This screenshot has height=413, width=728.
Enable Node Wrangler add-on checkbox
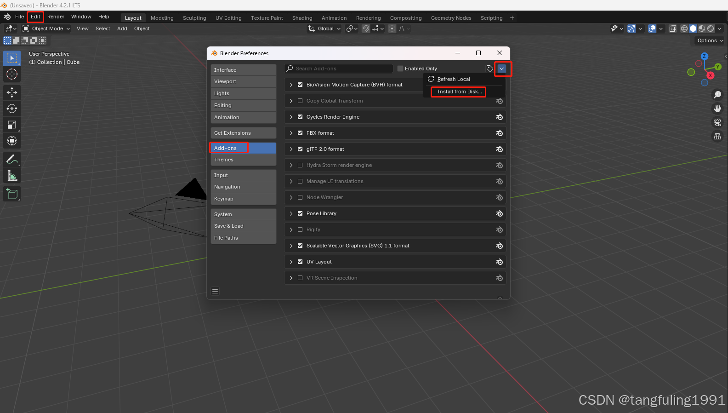click(300, 197)
